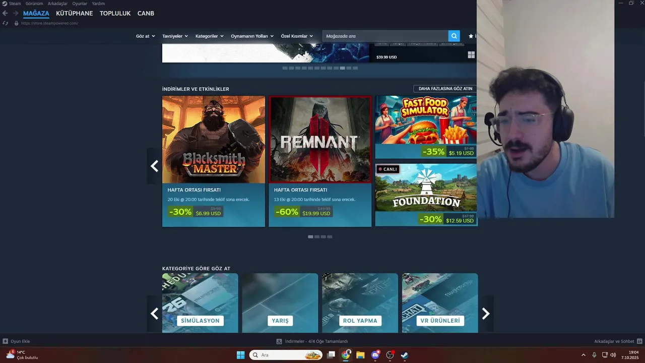Open Discord from the taskbar
The width and height of the screenshot is (645, 363).
click(x=375, y=355)
